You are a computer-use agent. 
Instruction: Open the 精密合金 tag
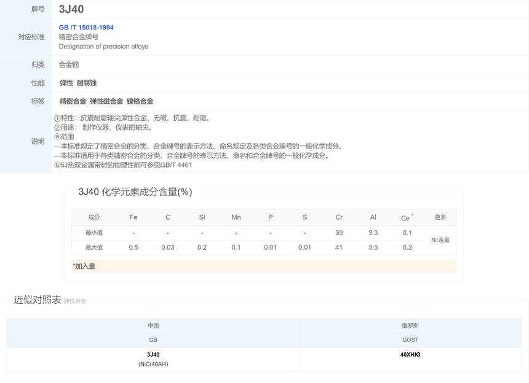(73, 101)
